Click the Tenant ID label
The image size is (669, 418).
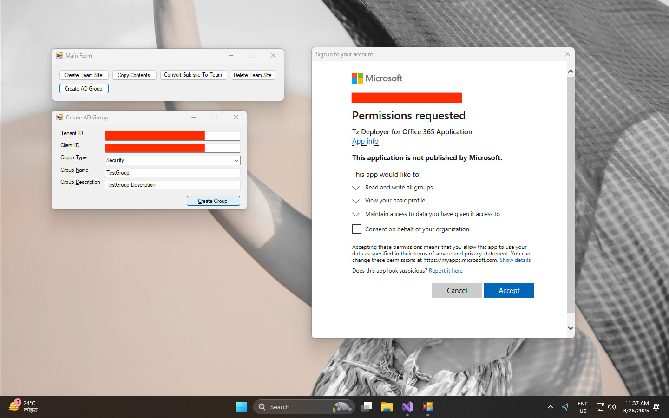pos(72,133)
